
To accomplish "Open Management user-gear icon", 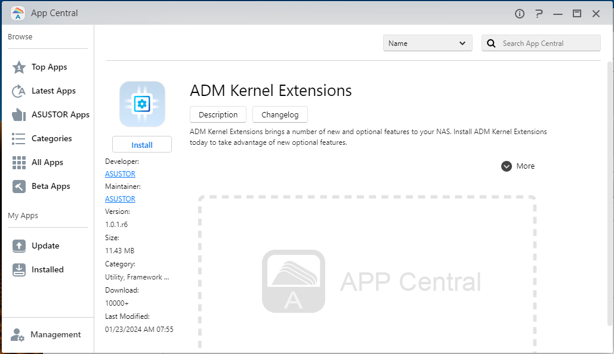I will point(18,335).
